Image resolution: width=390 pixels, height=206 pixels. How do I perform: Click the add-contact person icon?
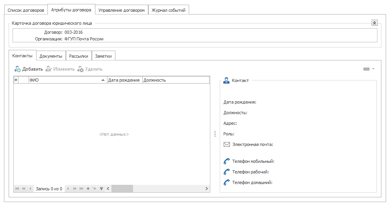coord(17,69)
